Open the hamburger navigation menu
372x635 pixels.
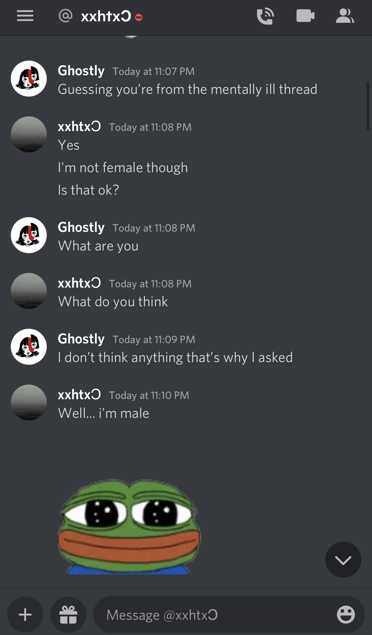[x=25, y=16]
